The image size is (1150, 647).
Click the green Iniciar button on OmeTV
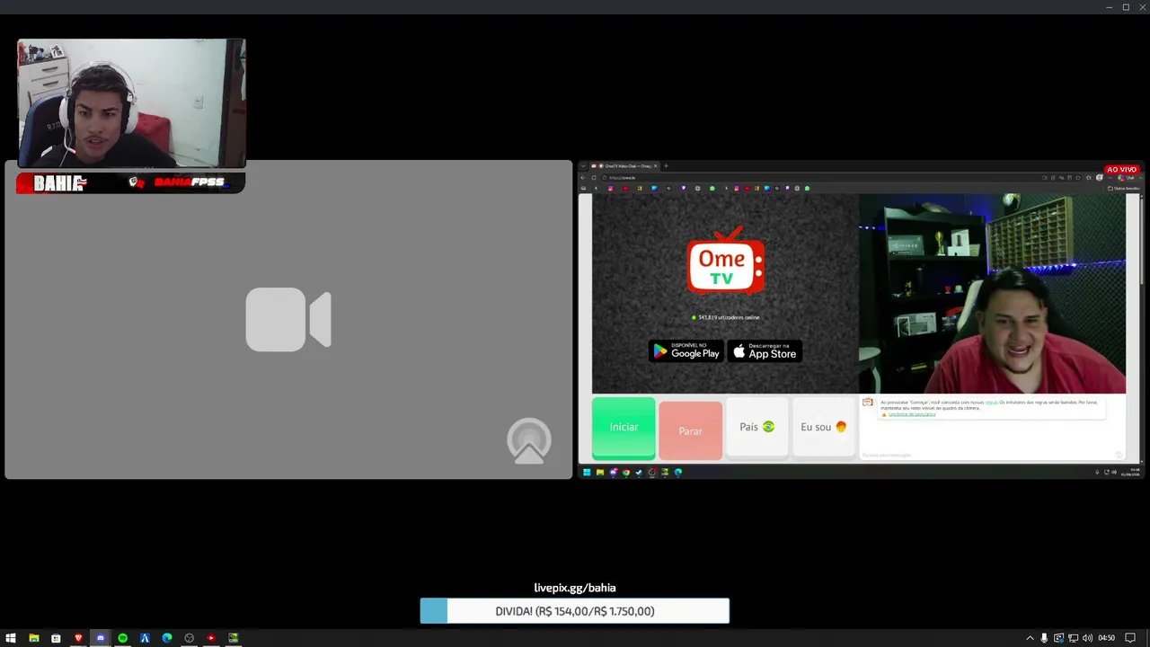(624, 427)
